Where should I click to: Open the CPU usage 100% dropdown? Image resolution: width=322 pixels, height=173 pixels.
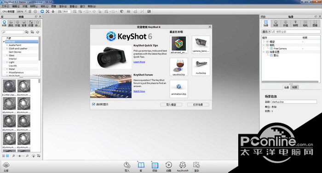pos(22,12)
